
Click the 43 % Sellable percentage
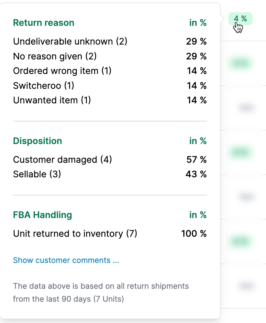(196, 174)
